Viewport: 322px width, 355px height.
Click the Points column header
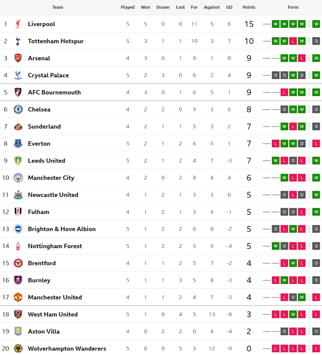pos(249,7)
